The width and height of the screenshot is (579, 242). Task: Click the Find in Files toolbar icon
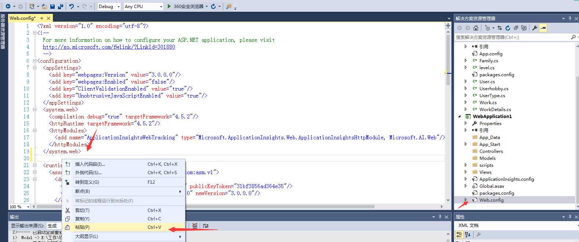(229, 6)
